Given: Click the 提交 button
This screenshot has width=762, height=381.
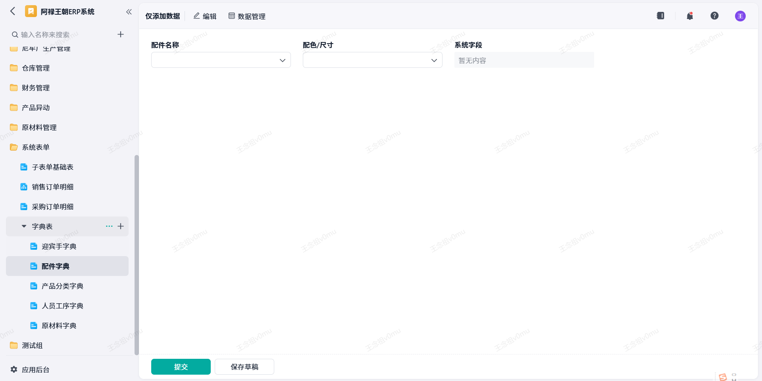Looking at the screenshot, I should click(181, 367).
